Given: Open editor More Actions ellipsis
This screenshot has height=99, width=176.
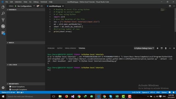Looking at the screenshot, I should 174,6.
